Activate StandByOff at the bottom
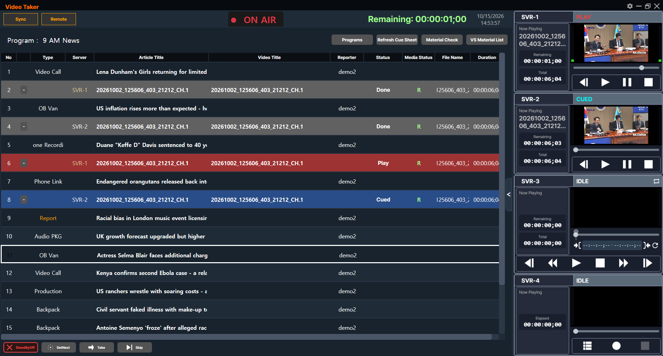The width and height of the screenshot is (663, 356). pyautogui.click(x=21, y=347)
